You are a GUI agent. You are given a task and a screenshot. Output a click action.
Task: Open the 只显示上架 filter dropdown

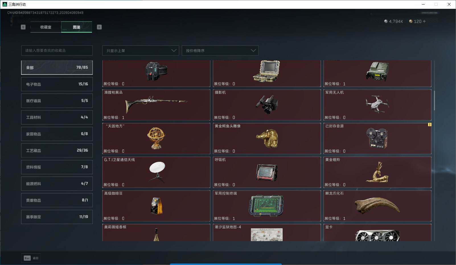click(140, 50)
